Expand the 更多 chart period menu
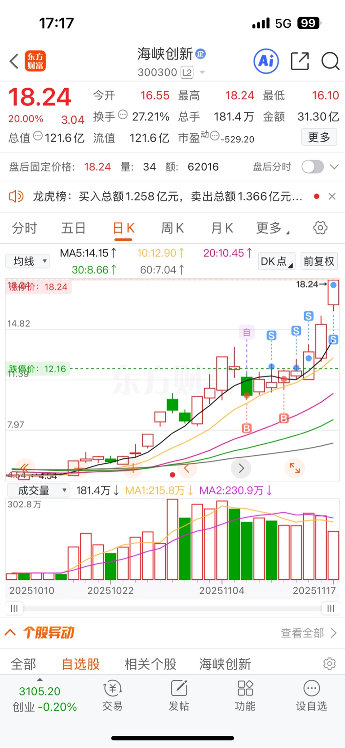This screenshot has width=345, height=748. (x=273, y=228)
